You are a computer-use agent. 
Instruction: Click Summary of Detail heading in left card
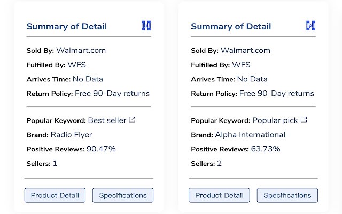pos(66,27)
